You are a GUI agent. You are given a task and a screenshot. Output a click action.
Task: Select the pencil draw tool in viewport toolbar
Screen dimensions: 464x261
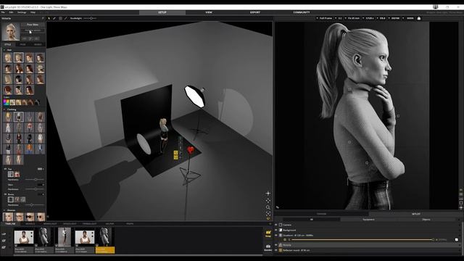coord(54,18)
